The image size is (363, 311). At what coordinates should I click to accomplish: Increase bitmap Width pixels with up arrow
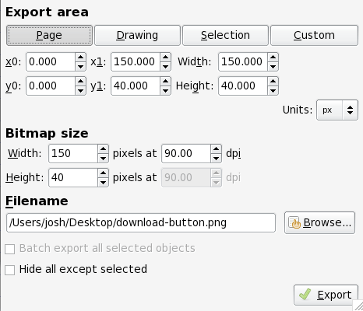point(103,149)
